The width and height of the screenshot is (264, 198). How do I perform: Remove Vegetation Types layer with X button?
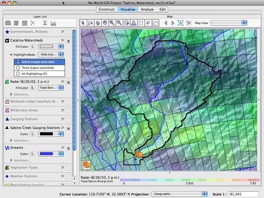(x=62, y=167)
